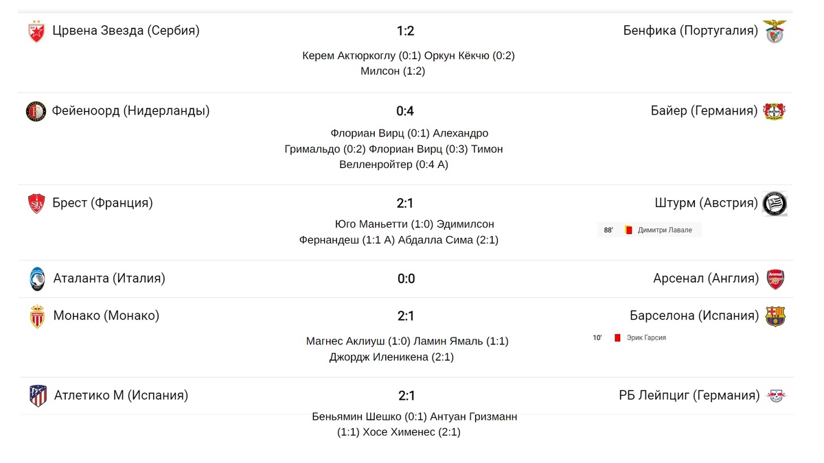Screen dimensions: 824x463
Task: Open the Brest club crest
Action: click(x=36, y=204)
